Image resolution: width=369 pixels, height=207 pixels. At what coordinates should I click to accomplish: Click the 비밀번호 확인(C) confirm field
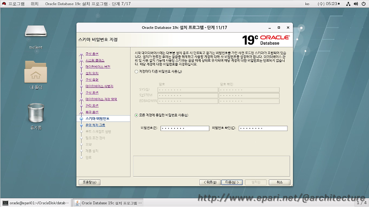pos(263,128)
